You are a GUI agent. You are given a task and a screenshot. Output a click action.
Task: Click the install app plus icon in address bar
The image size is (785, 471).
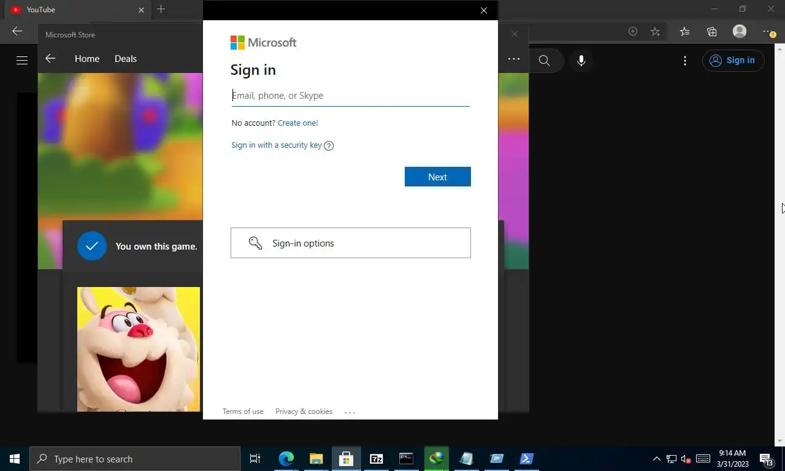(633, 31)
